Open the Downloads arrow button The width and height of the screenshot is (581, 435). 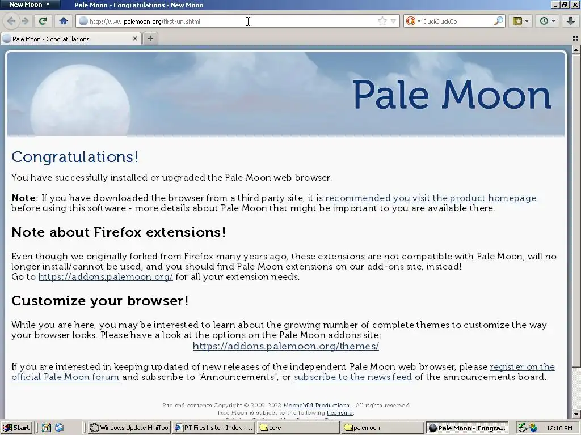pyautogui.click(x=571, y=21)
